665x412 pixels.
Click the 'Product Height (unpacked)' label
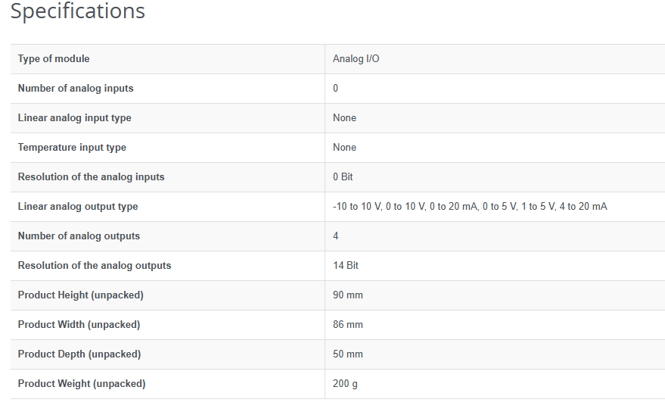click(80, 295)
